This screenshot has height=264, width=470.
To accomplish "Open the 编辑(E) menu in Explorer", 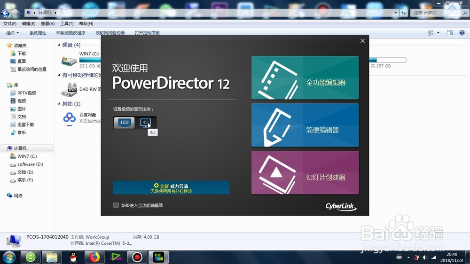I will tap(29, 23).
